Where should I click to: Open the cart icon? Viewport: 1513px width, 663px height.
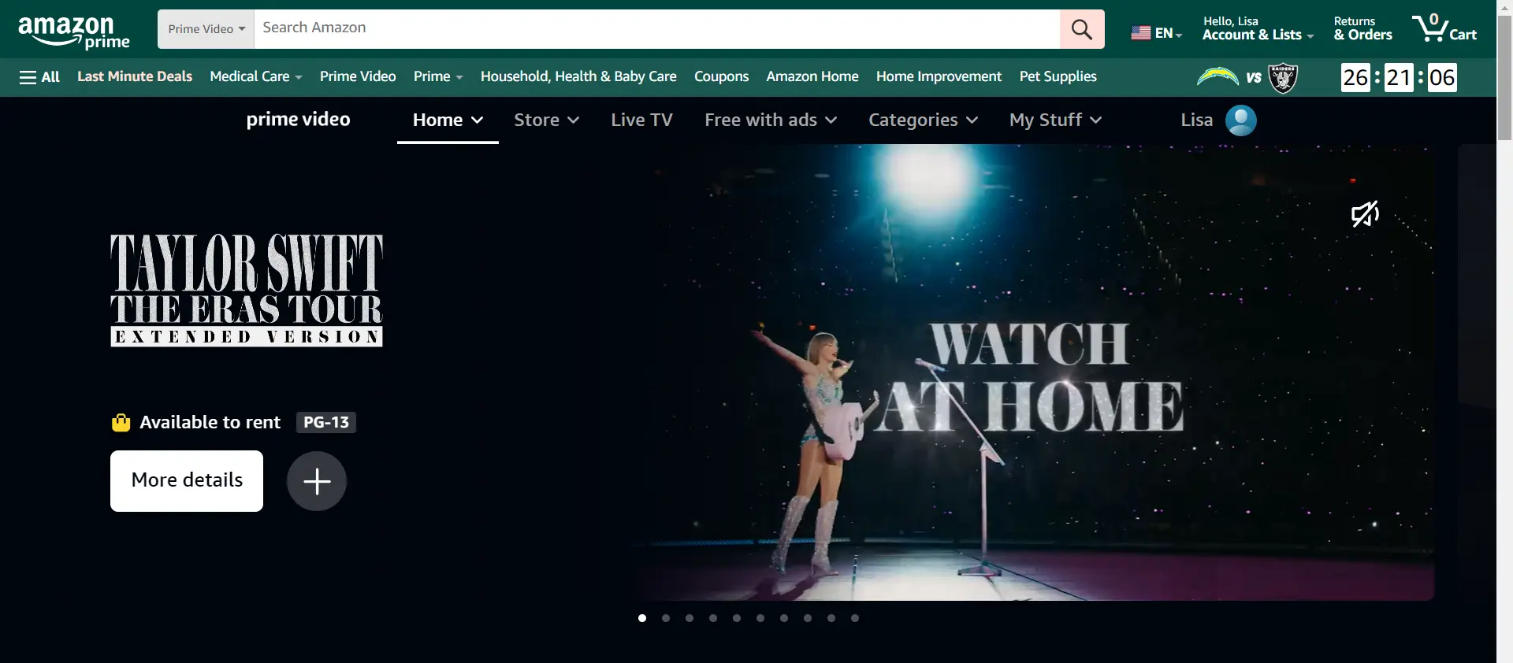tap(1444, 28)
